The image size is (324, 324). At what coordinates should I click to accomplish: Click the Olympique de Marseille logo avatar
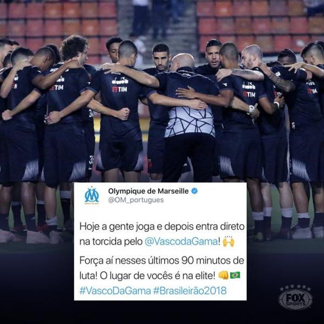92,195
